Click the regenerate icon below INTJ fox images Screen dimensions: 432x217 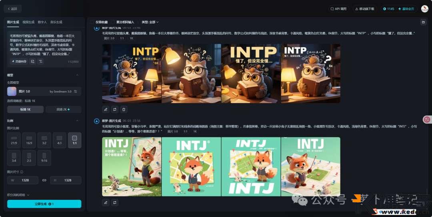[x=115, y=203]
